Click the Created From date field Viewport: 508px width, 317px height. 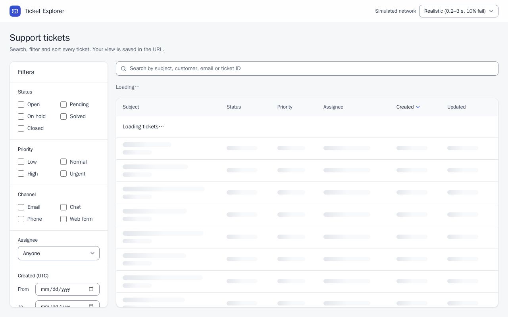67,289
